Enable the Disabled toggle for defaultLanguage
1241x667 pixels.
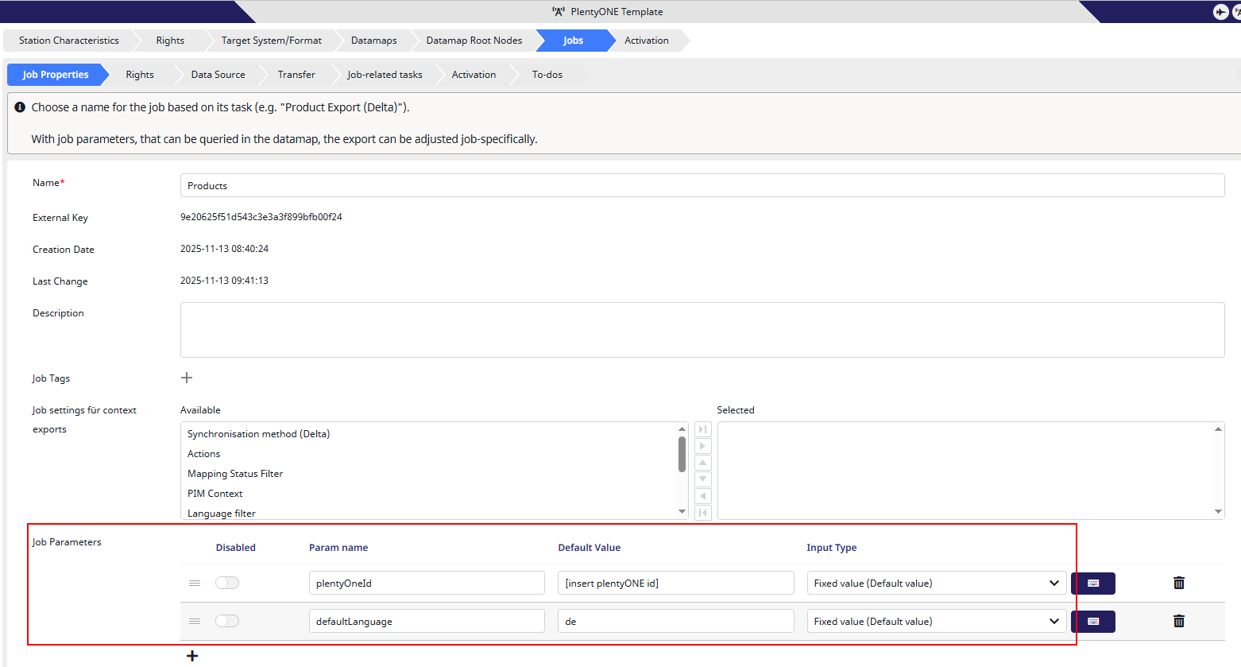pyautogui.click(x=227, y=621)
